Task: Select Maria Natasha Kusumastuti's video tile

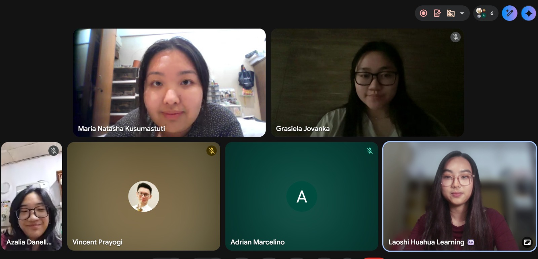Action: [x=169, y=83]
